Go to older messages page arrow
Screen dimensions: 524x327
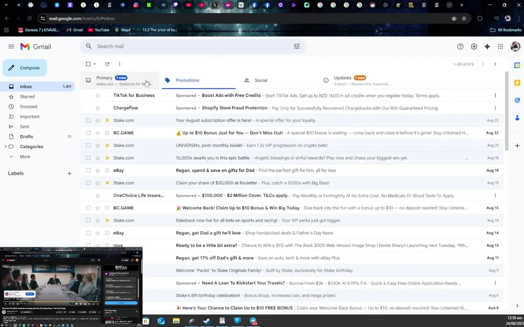click(495, 64)
